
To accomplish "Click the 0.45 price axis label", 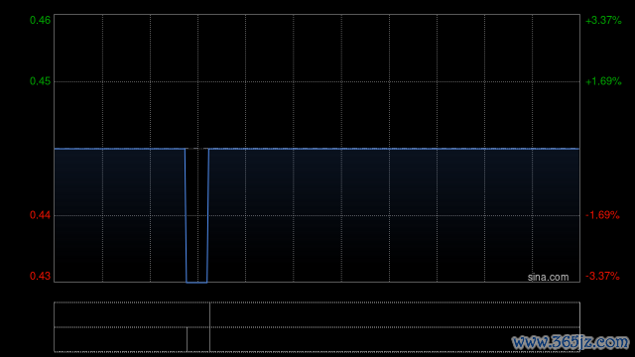I will tap(40, 81).
